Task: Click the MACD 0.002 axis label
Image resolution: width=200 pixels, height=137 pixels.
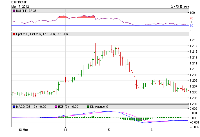Action: click(x=194, y=109)
